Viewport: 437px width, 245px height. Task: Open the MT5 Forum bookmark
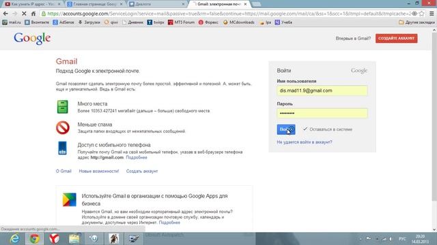click(x=181, y=22)
